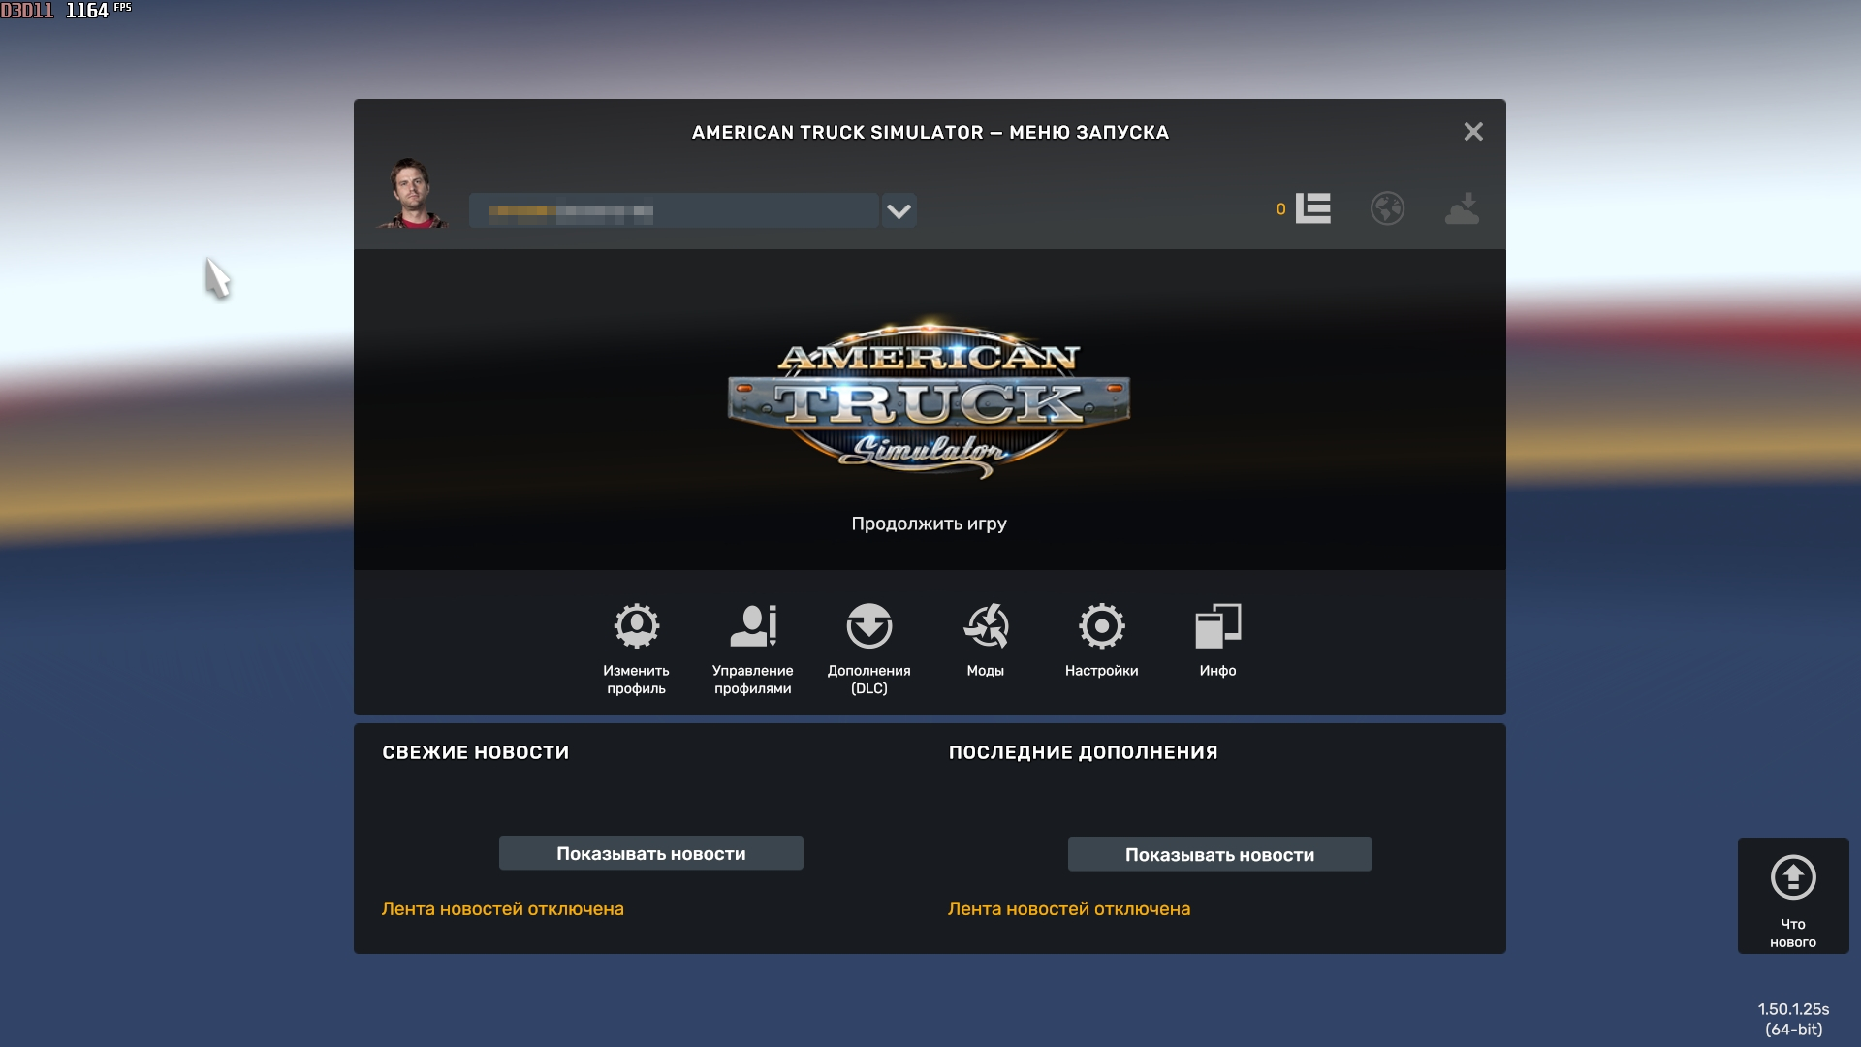This screenshot has width=1861, height=1047.
Task: Open the Info icon
Action: point(1217,627)
